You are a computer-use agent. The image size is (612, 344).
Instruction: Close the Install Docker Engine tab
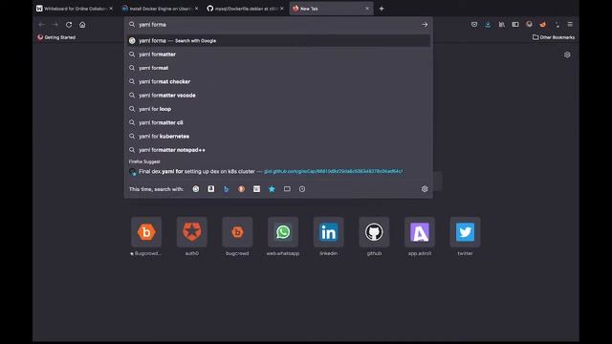tap(196, 9)
